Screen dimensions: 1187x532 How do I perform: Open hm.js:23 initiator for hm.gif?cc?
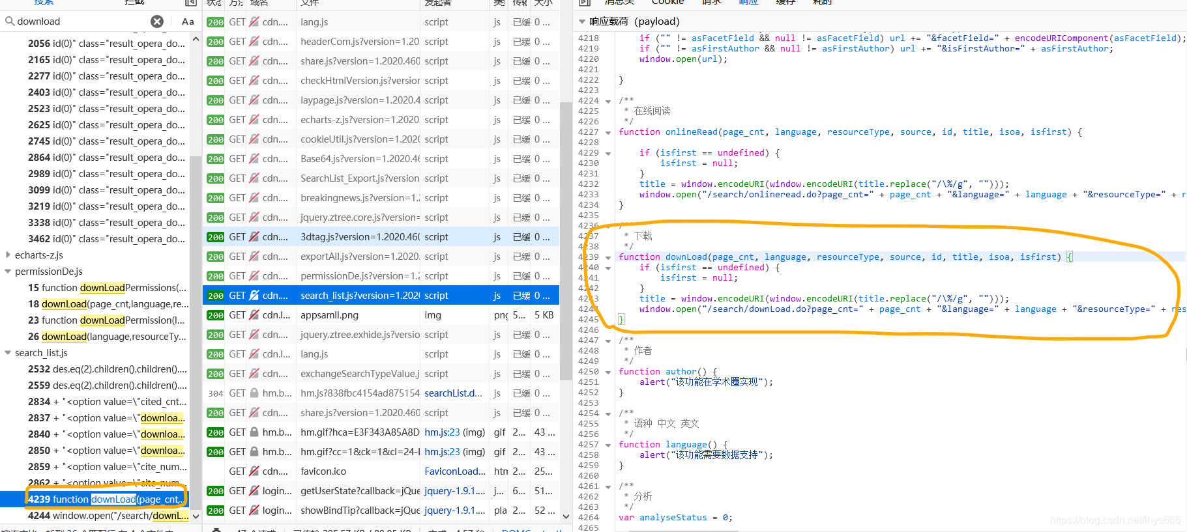(x=442, y=452)
